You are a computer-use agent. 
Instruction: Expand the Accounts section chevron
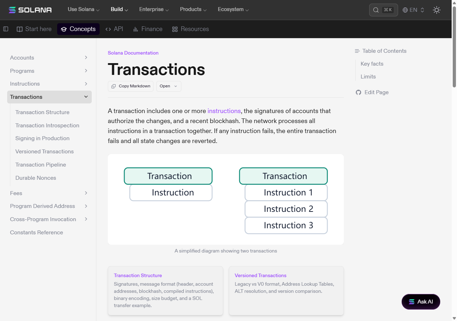(x=86, y=57)
